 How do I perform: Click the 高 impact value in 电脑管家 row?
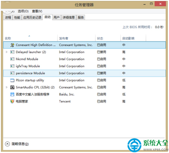(x=124, y=101)
